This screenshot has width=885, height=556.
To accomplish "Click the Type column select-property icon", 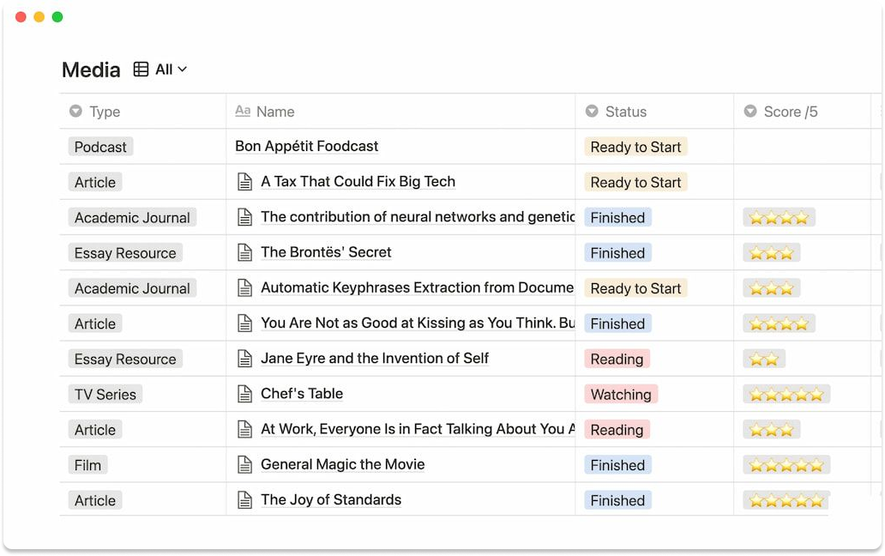I will click(75, 112).
